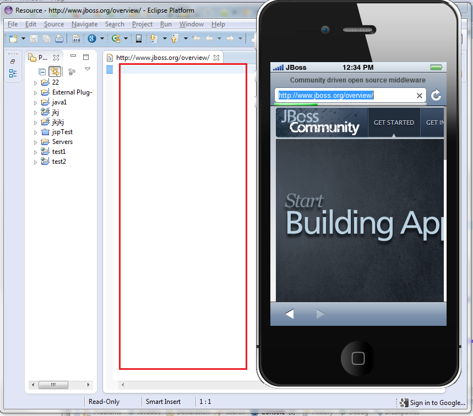Open the Project menu

(x=143, y=24)
